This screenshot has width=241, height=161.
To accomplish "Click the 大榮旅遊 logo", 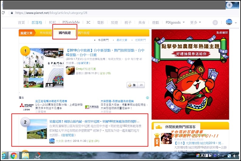I will 92,107.
